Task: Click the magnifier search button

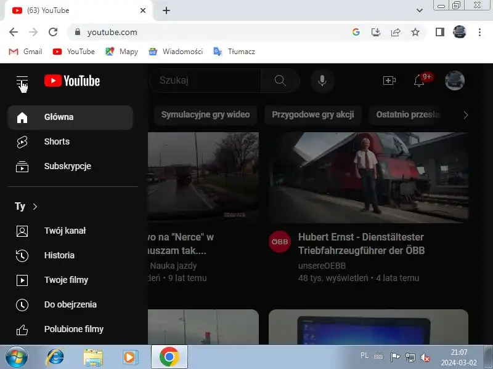Action: coord(280,81)
